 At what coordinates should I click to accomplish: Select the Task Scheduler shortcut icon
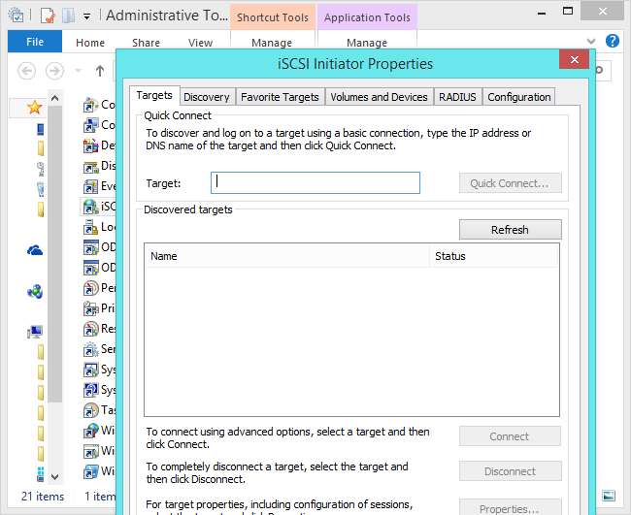tap(91, 410)
